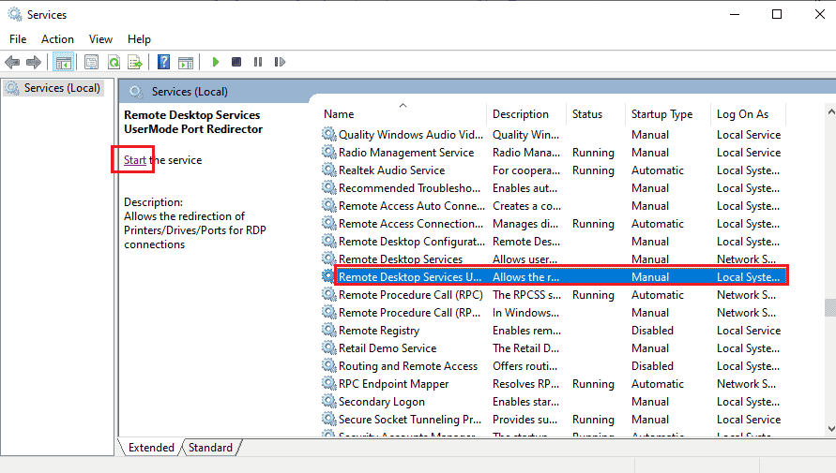Go back with the Back arrow
836x473 pixels.
click(x=12, y=62)
